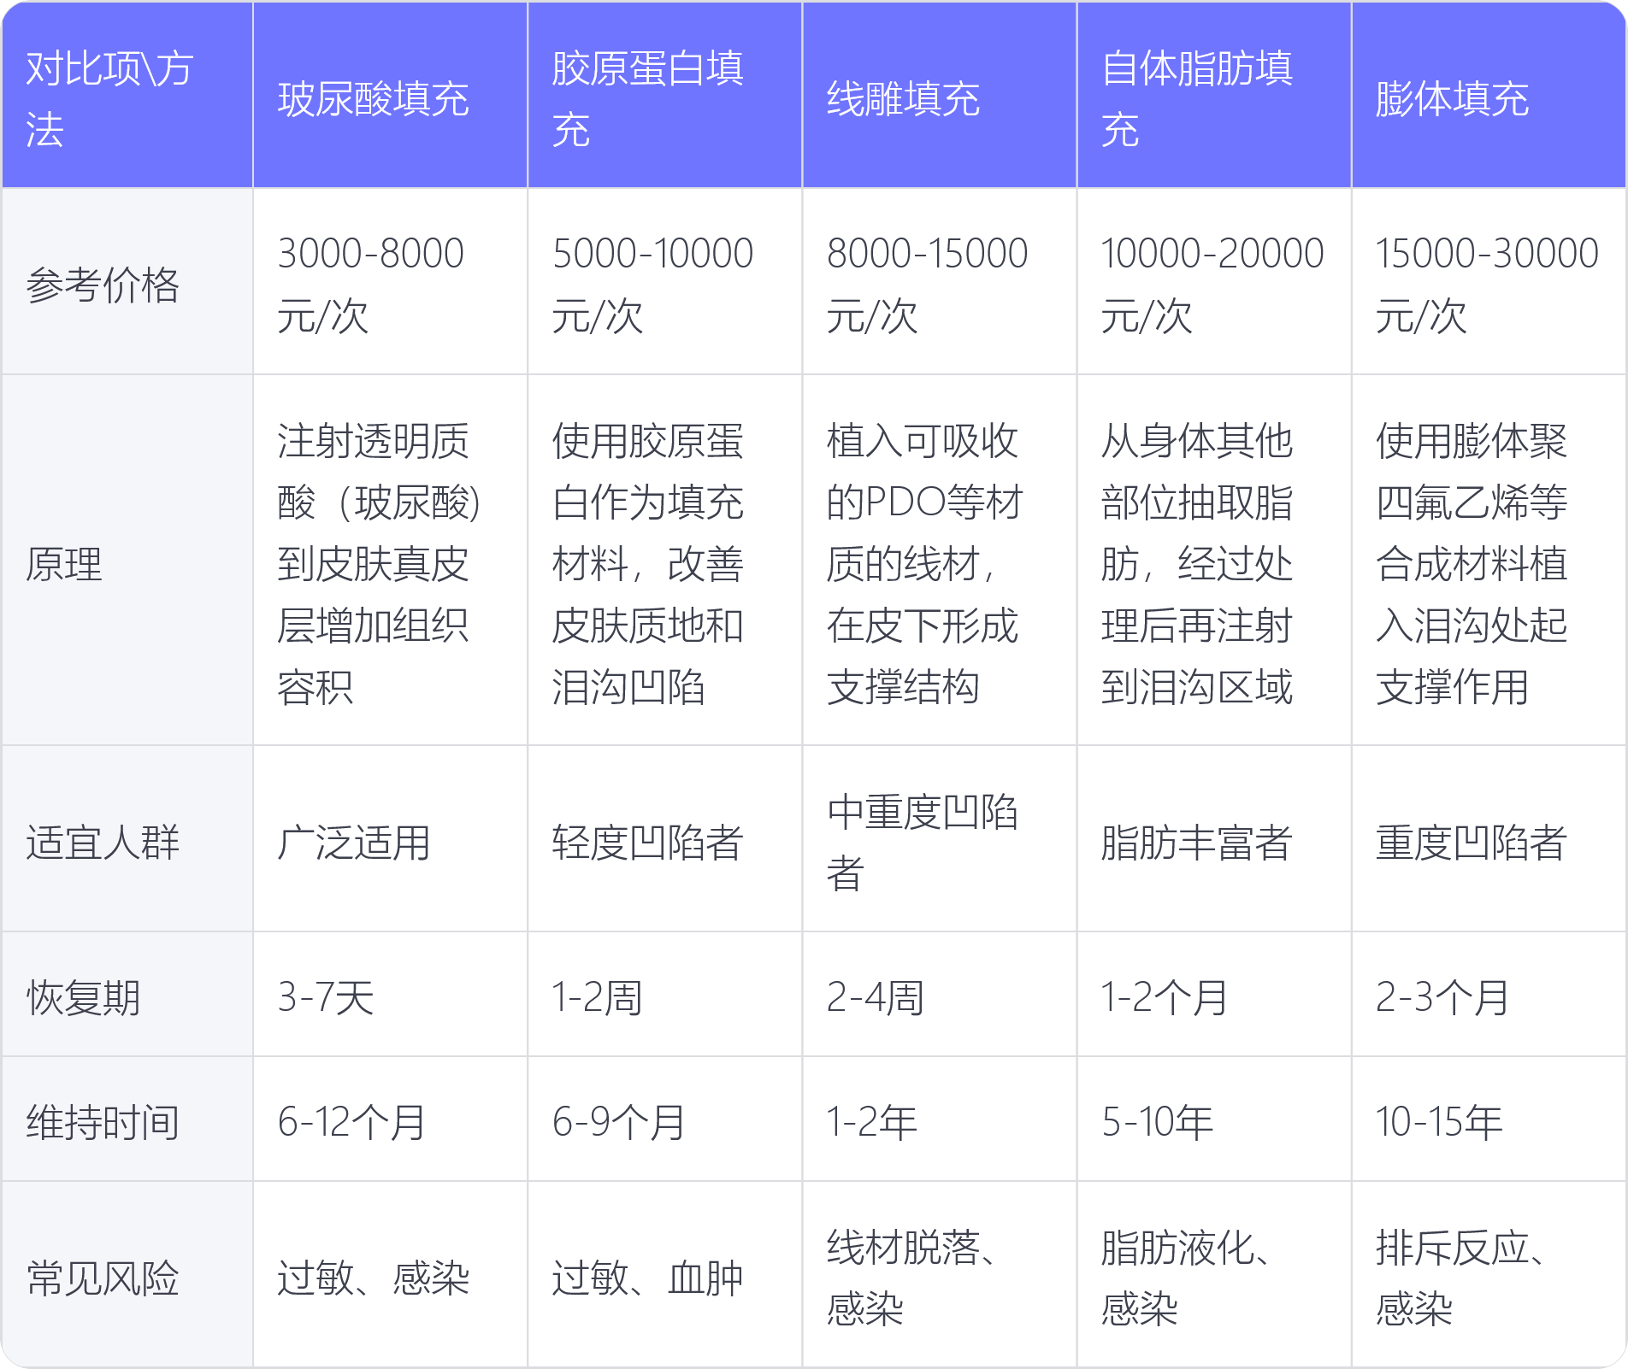Click the price cell '15000-30000元/次'

tap(1488, 281)
